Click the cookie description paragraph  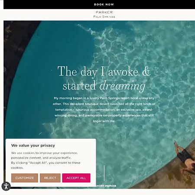[45, 160]
